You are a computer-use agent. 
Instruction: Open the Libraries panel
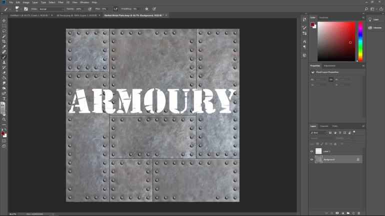click(377, 28)
